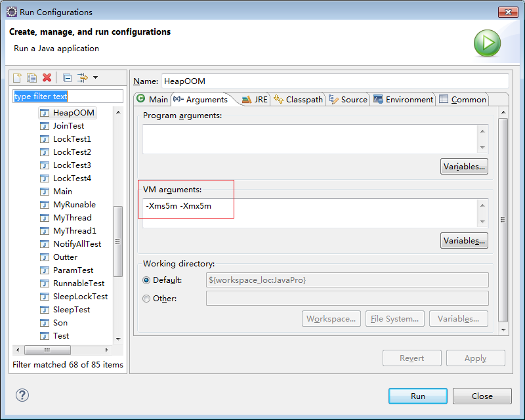Select the NotifyAllTest configuration
Screen dimensions: 525x420
click(x=77, y=244)
